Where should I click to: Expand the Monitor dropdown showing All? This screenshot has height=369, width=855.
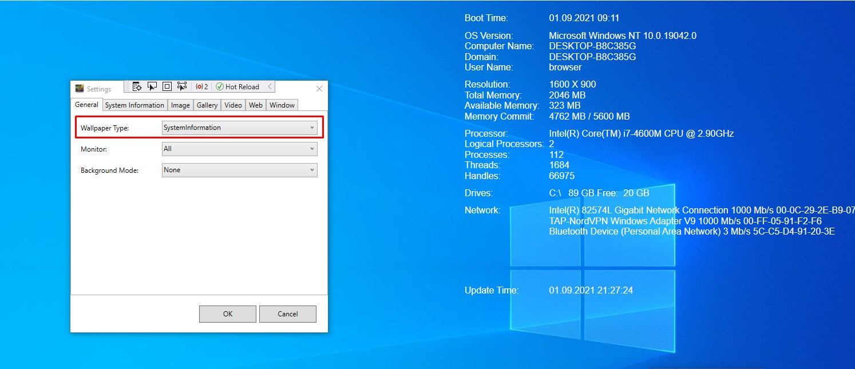[240, 149]
